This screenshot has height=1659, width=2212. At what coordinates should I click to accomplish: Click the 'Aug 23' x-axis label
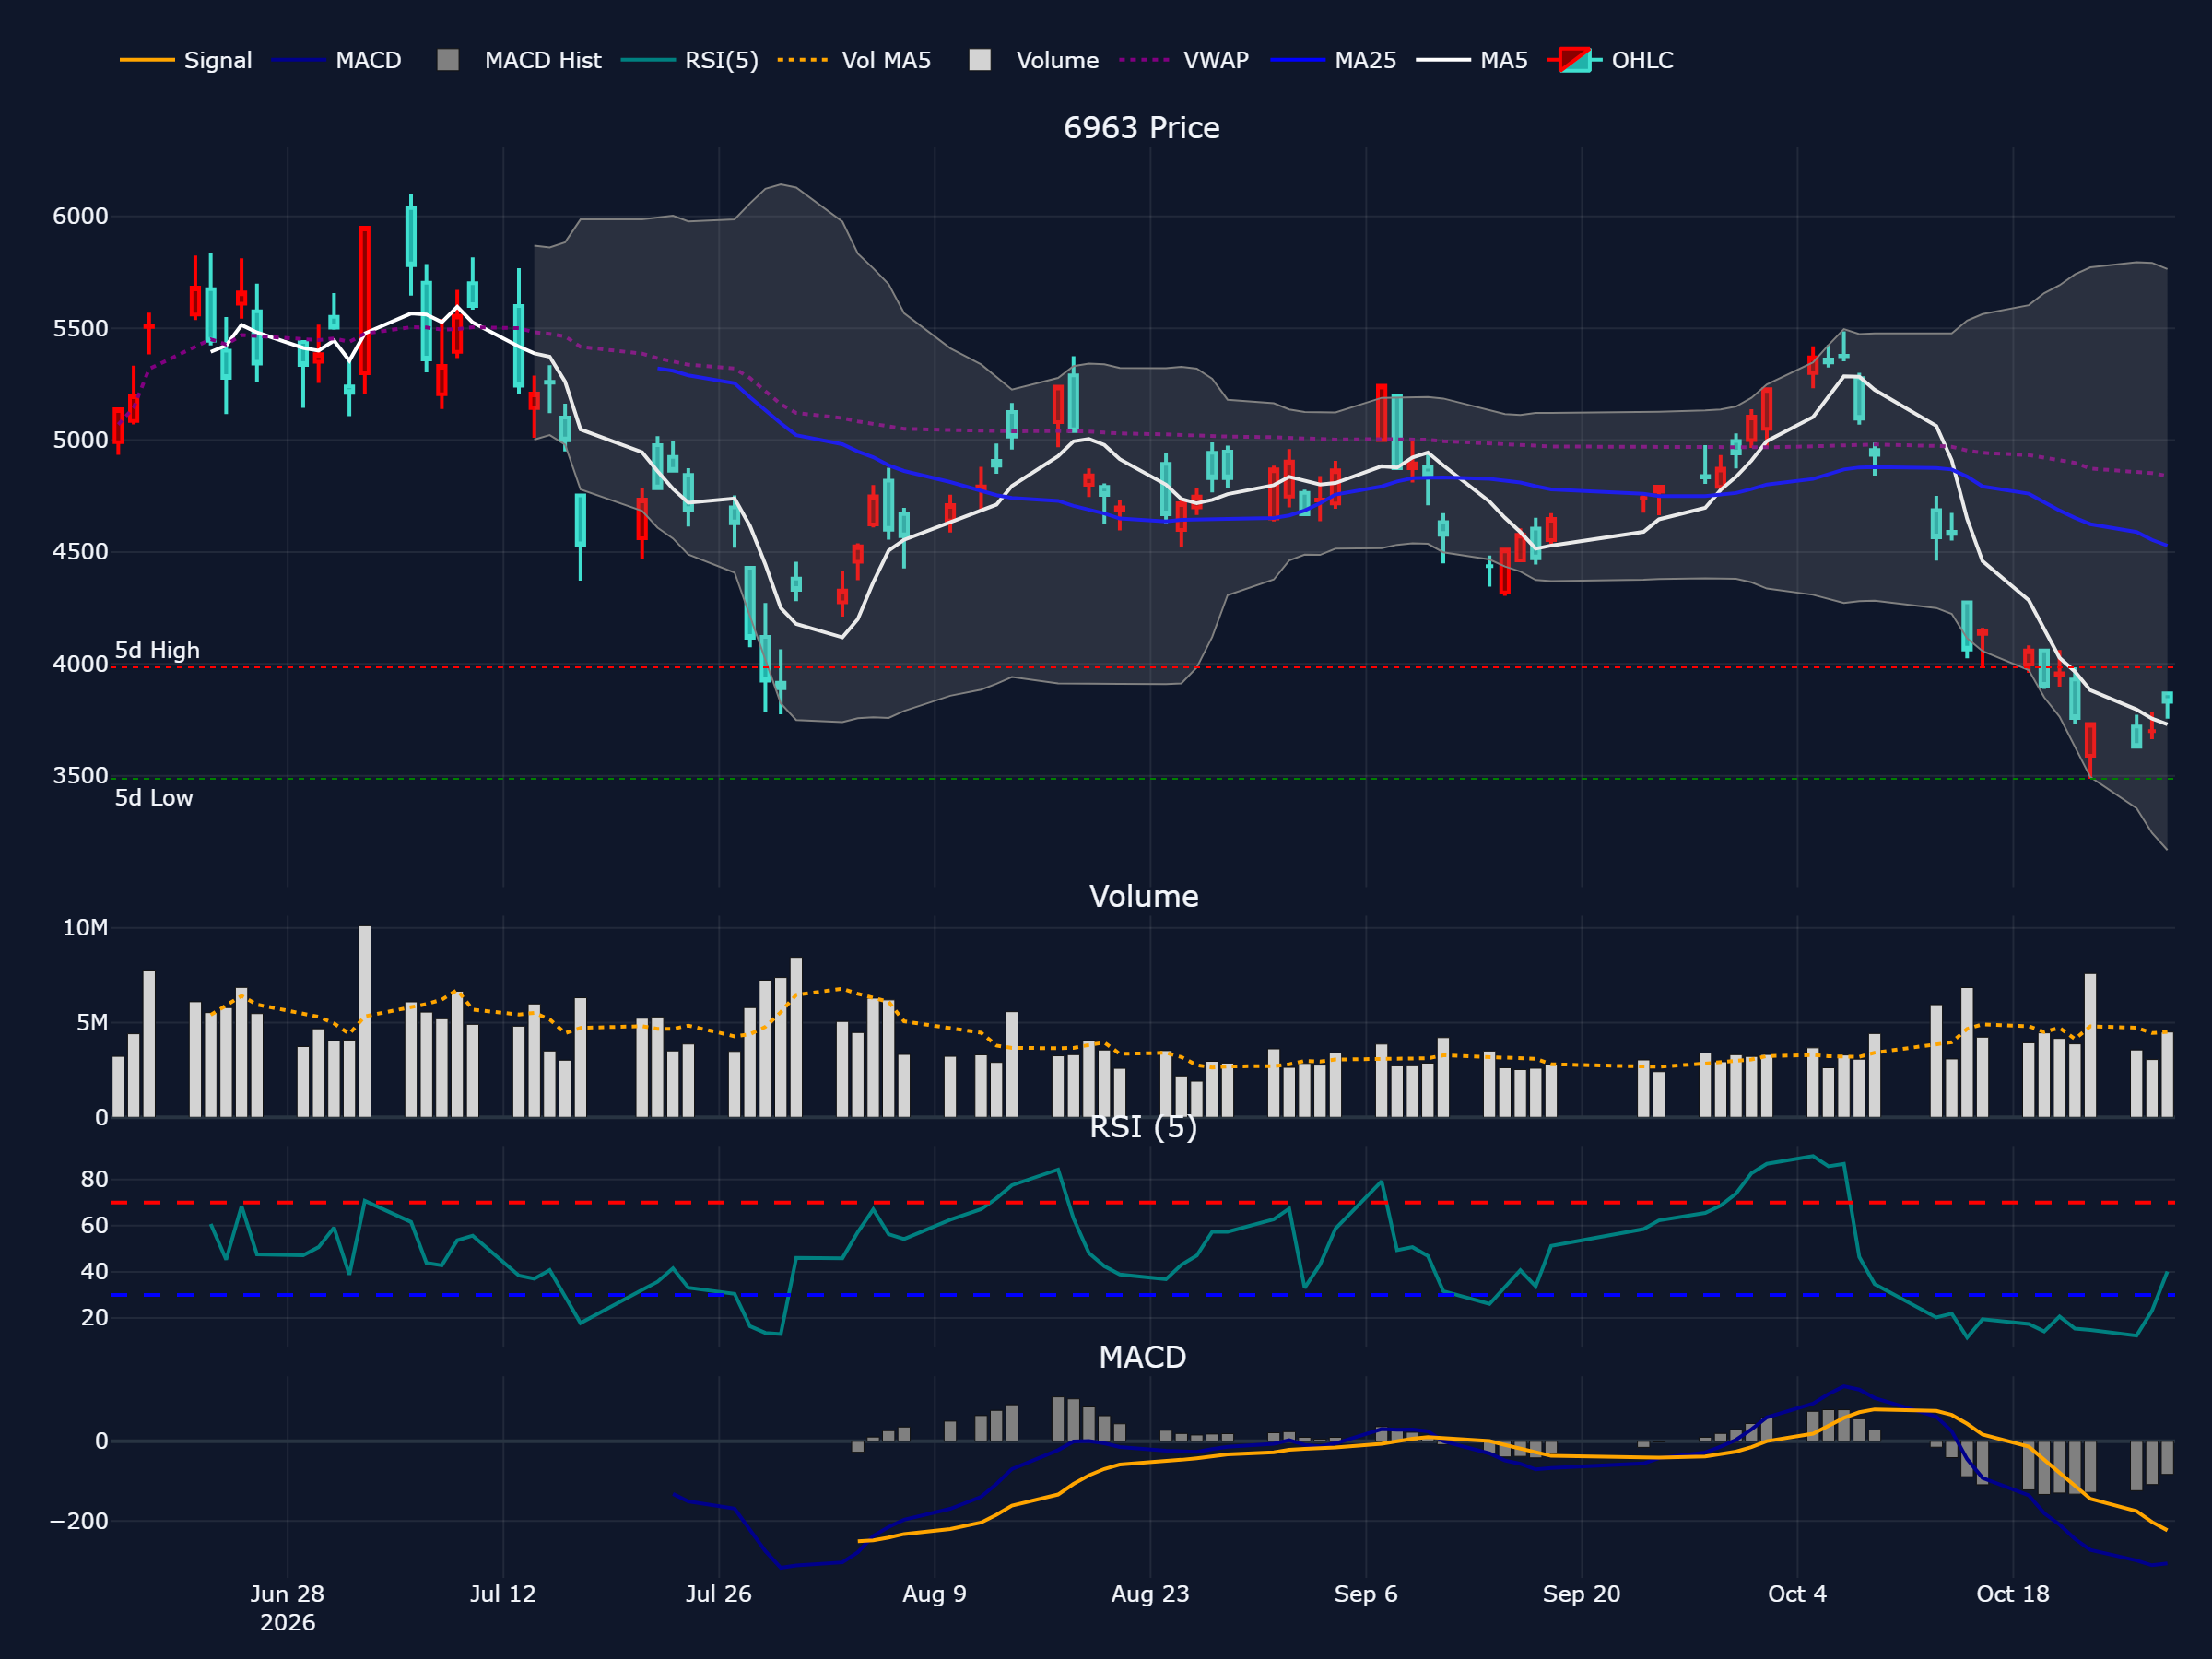tap(1151, 1594)
